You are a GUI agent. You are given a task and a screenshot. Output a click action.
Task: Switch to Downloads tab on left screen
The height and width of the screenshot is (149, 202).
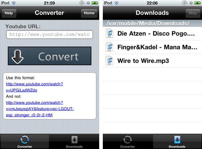pyautogui.click(x=74, y=142)
